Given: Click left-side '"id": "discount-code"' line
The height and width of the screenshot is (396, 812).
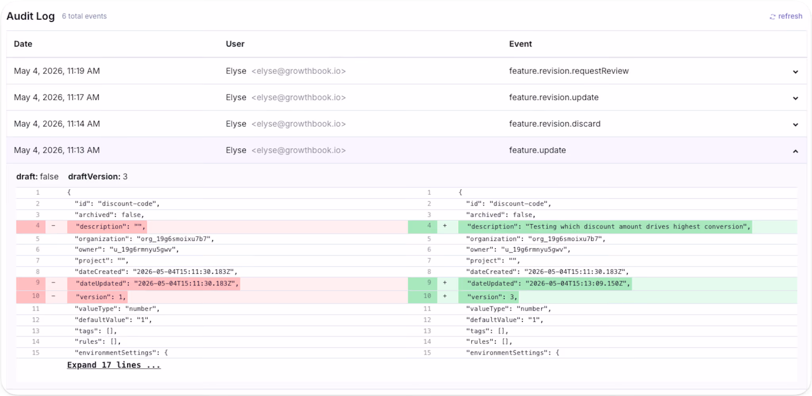Looking at the screenshot, I should (x=117, y=204).
